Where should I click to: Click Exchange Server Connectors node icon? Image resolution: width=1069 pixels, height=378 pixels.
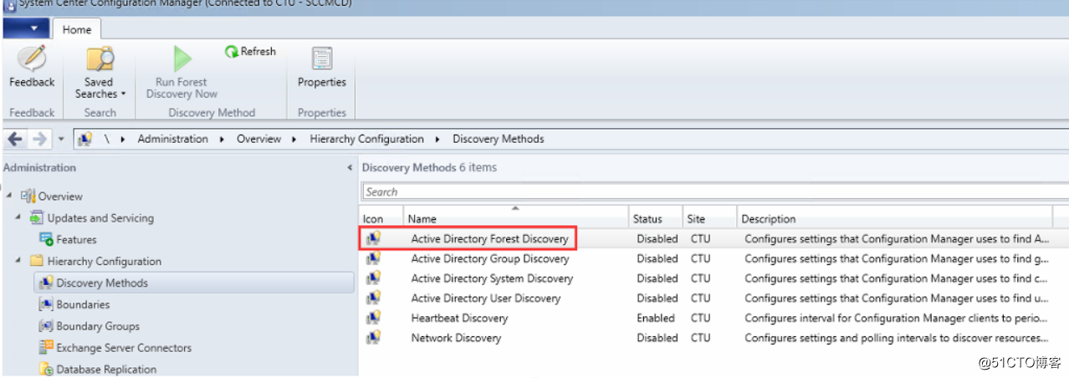pos(46,348)
